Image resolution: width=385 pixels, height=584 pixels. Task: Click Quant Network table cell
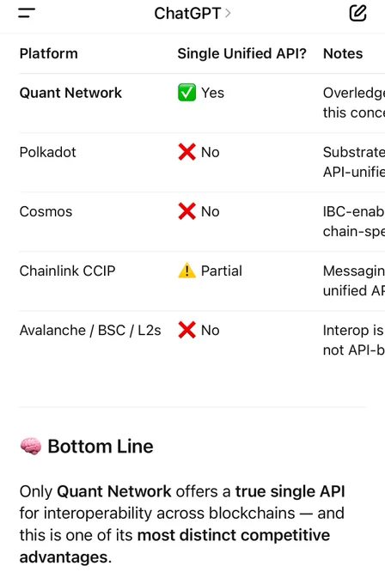(70, 93)
